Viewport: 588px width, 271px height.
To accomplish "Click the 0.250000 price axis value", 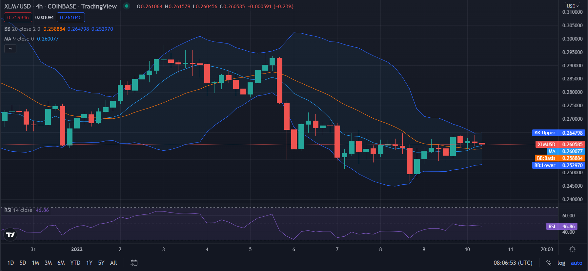I will pyautogui.click(x=572, y=173).
